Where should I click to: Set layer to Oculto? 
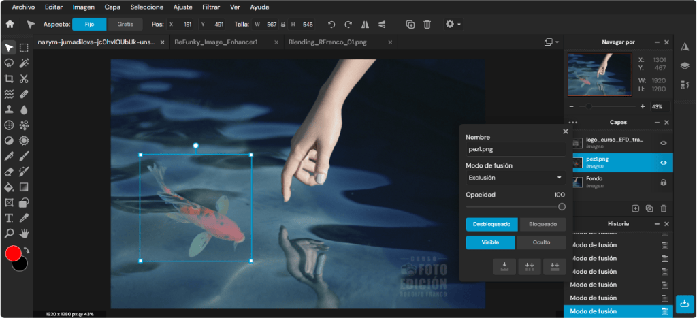[541, 242]
